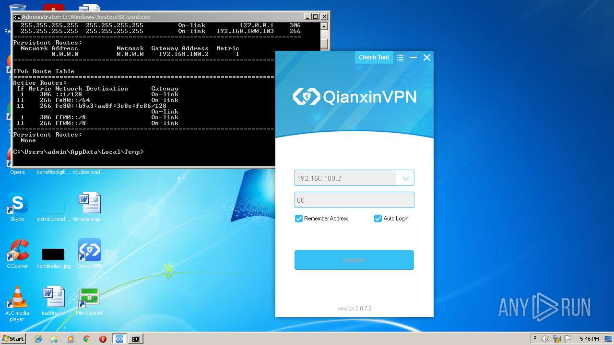Minimize the cmd.exe window
Screen dimensions: 614x345
[x=307, y=17]
